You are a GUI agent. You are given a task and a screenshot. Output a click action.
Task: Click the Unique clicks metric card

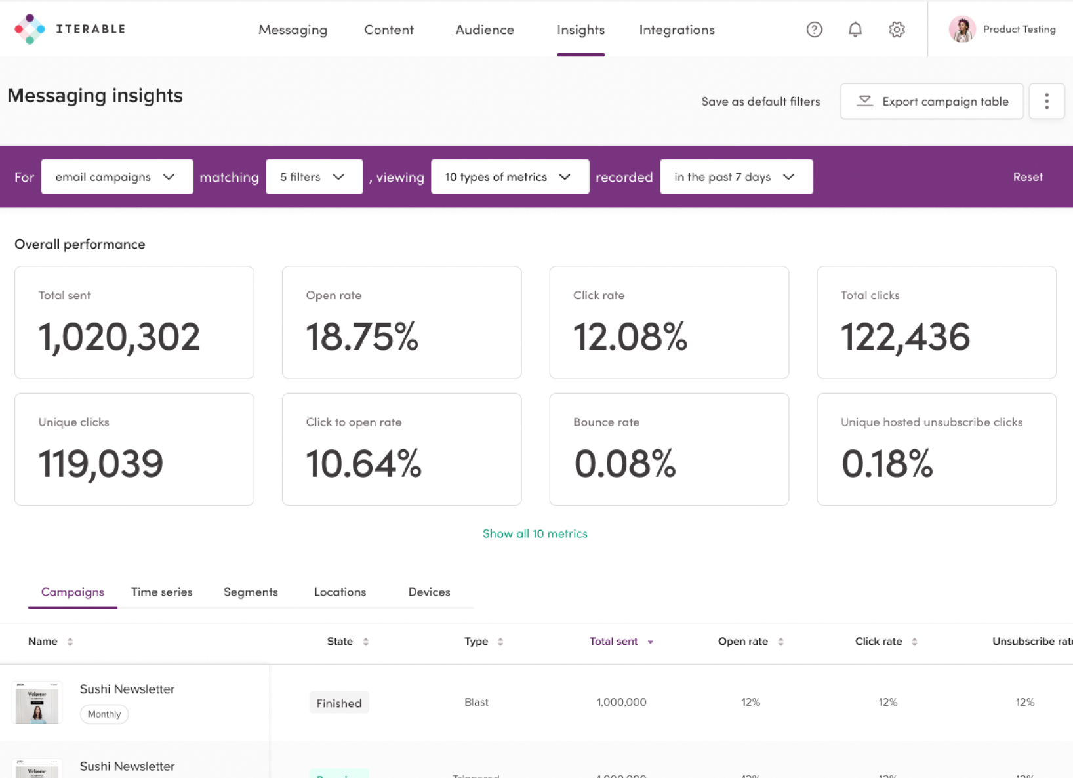[134, 449]
